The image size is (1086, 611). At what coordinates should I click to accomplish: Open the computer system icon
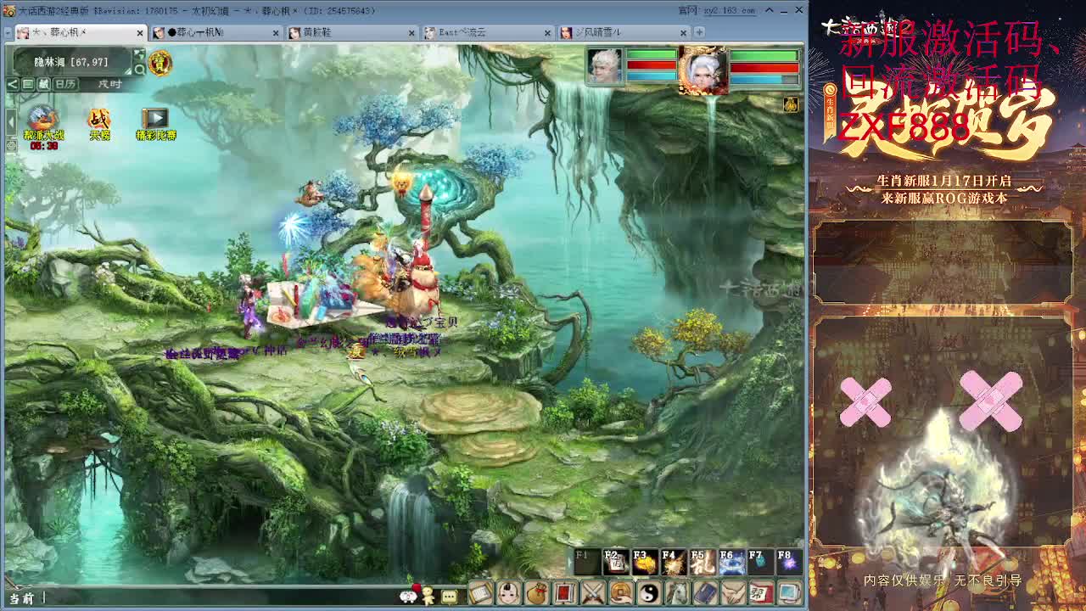click(x=789, y=594)
